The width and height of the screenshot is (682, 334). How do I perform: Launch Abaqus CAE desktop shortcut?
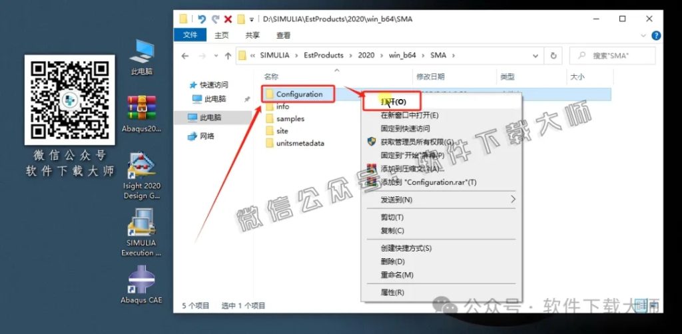click(x=141, y=285)
